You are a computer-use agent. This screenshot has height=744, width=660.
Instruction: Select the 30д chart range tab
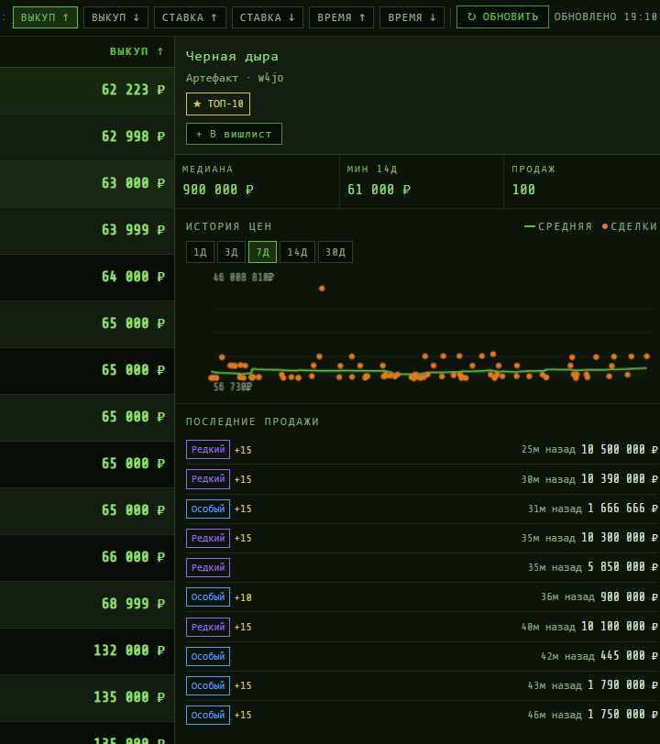[x=335, y=252]
